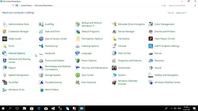The image size is (198, 111).
Task: Open the Intel Graphics Settings icon
Action: (151, 46)
